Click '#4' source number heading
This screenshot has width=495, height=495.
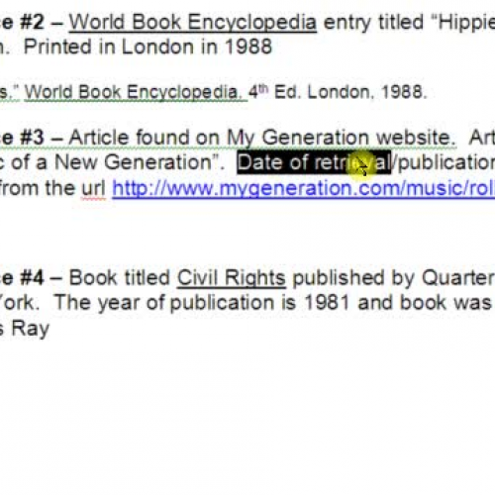[x=32, y=278]
